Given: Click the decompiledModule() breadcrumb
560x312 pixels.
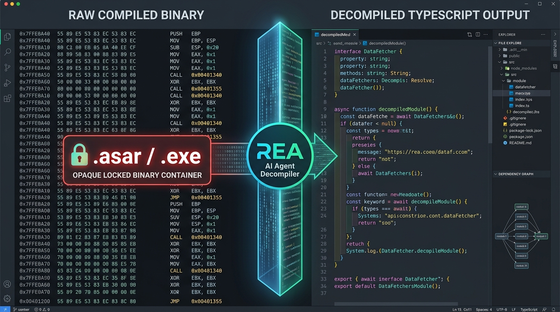Looking at the screenshot, I should 387,43.
